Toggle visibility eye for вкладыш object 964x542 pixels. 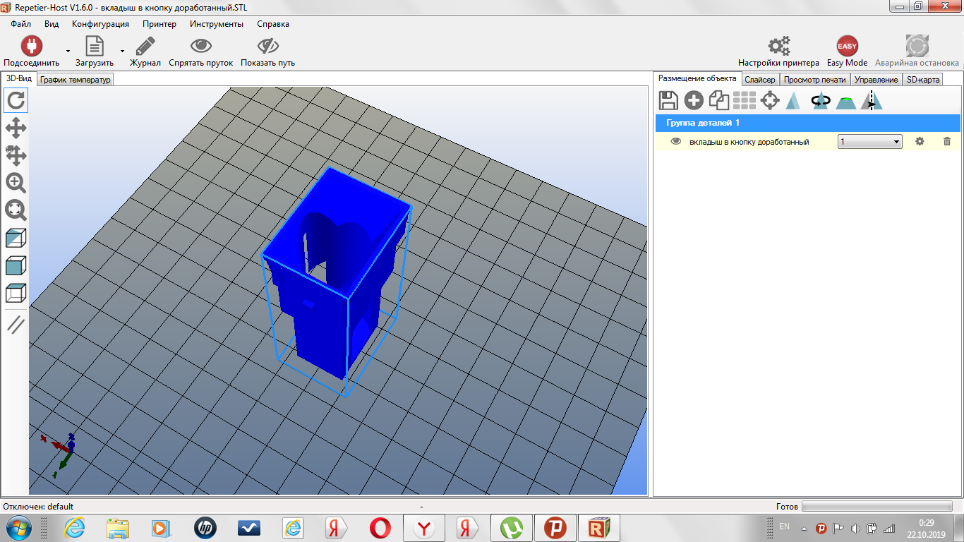click(675, 141)
